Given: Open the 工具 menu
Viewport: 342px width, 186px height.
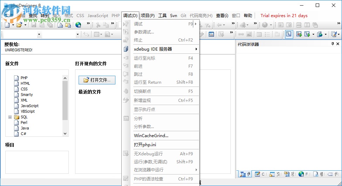Looking at the screenshot, I should tap(162, 16).
